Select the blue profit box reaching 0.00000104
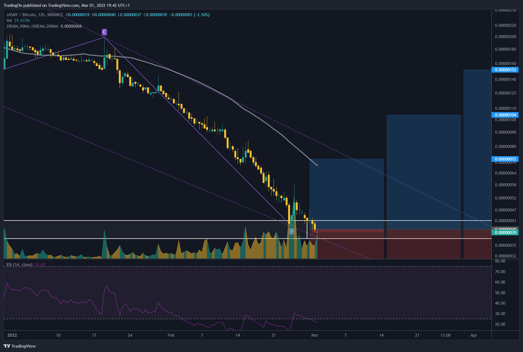Image resolution: width=523 pixels, height=352 pixels. click(x=424, y=172)
